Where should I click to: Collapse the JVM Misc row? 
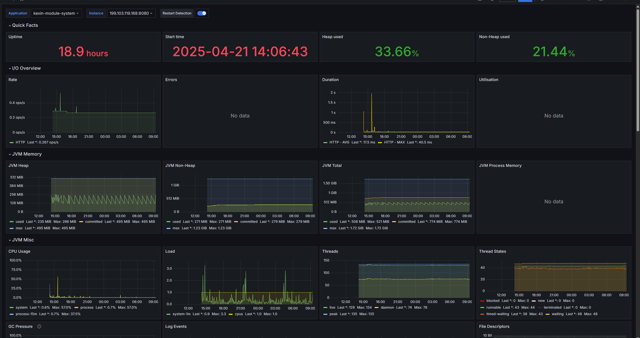pos(21,240)
